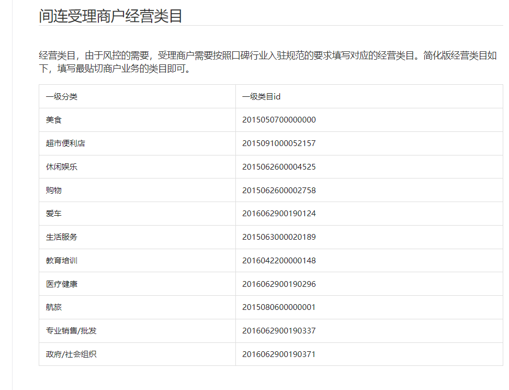Select the 教育培训 category cell

pos(62,261)
